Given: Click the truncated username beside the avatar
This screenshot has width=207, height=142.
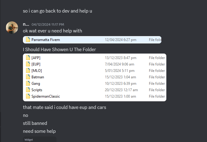Looking at the screenshot, I should coord(26,24).
